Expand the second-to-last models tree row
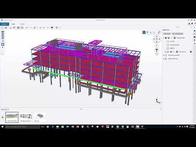Viewport: 196px width, 147px height. pyautogui.click(x=164, y=55)
